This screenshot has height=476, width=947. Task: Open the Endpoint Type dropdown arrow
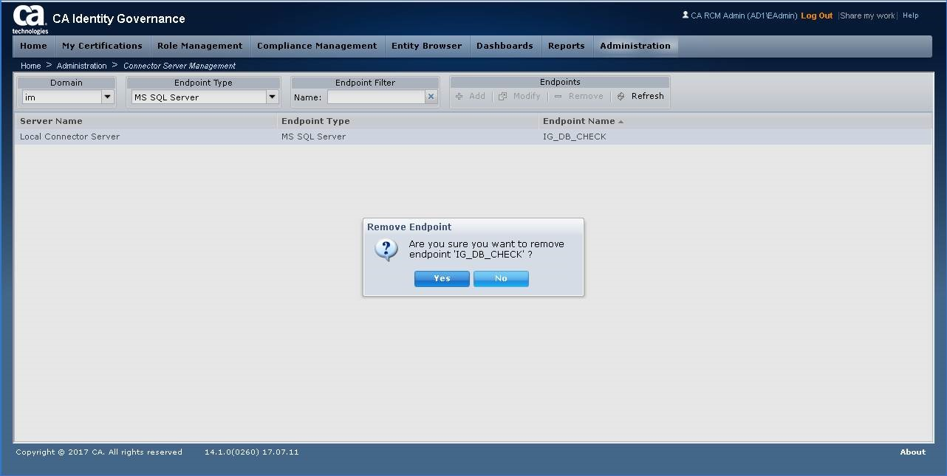point(272,97)
